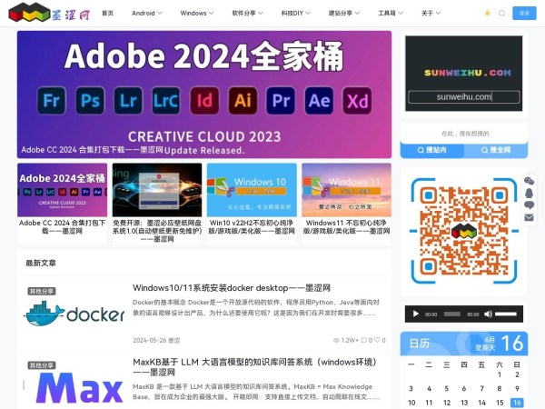Like the docker article heart icon
This screenshot has width=545, height=409.
[x=378, y=340]
